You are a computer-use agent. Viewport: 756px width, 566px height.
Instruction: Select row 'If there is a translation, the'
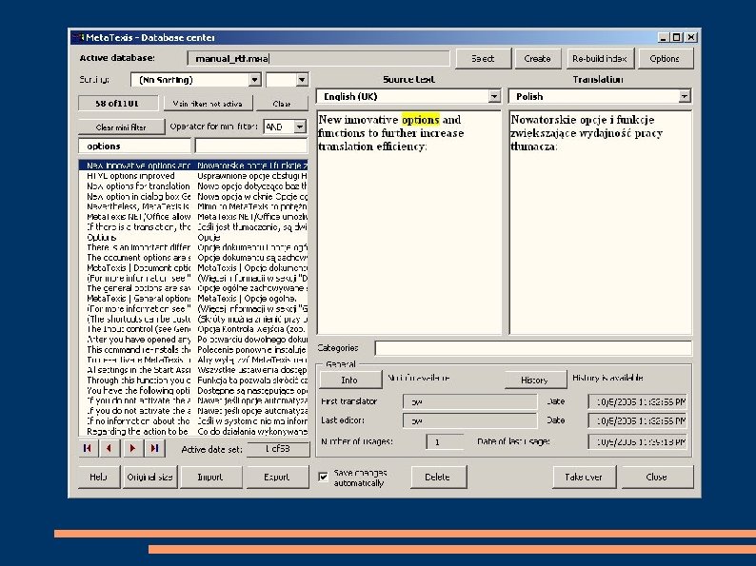[x=193, y=227]
